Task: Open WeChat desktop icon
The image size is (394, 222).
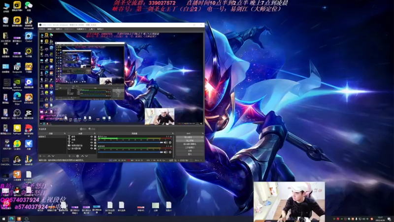Action: tap(29, 6)
